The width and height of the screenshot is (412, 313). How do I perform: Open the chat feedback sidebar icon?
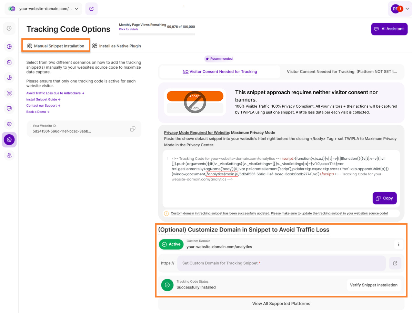9,109
